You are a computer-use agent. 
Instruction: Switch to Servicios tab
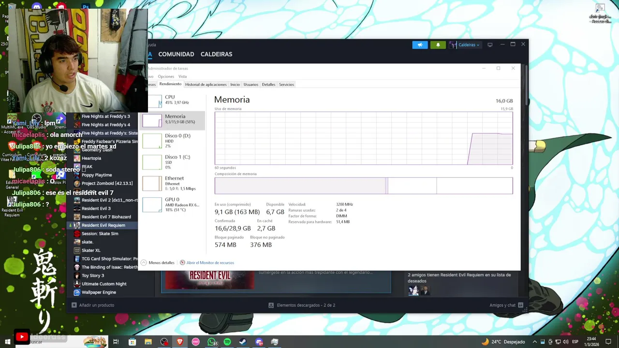[x=286, y=85]
